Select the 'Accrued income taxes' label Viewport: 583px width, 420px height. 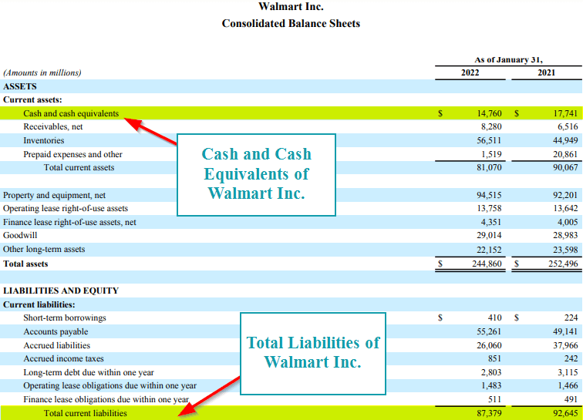tap(63, 358)
